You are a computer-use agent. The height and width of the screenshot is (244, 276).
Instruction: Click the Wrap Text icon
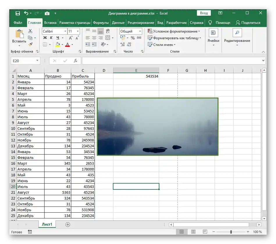pos(108,31)
